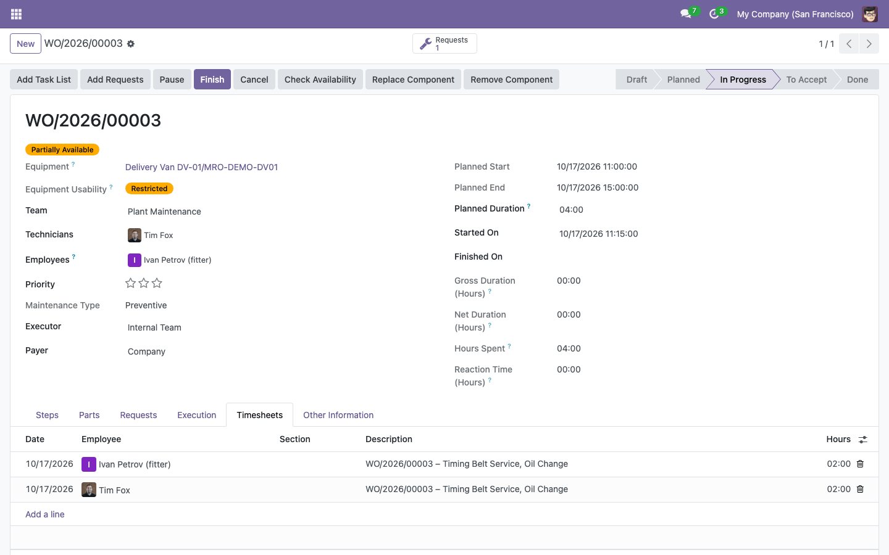This screenshot has width=889, height=555.
Task: Open the activities clock icon with badge 3
Action: coord(714,14)
